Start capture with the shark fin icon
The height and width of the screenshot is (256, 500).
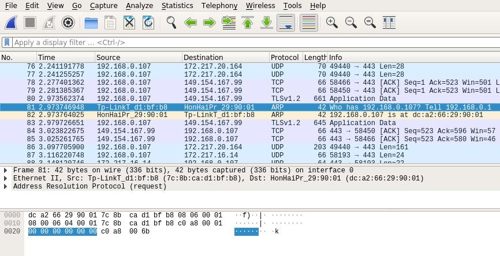click(x=11, y=22)
